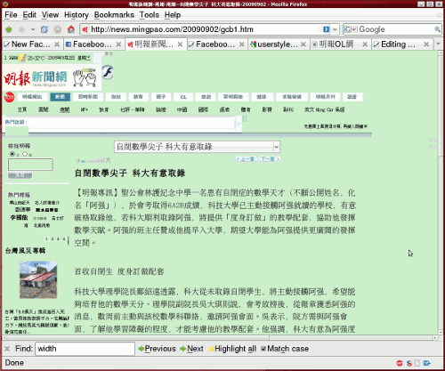Viewport: 445px width, 371px height.
Task: Open the File menu
Action: pyautogui.click(x=11, y=15)
